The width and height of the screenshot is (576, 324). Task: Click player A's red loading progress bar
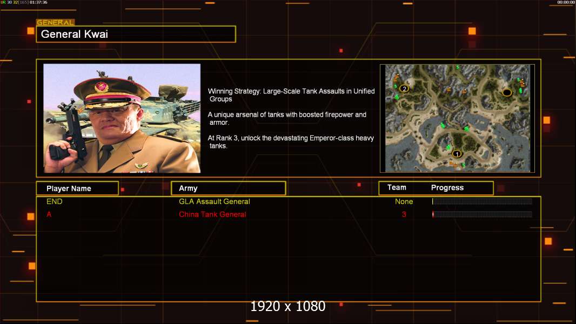coord(482,214)
